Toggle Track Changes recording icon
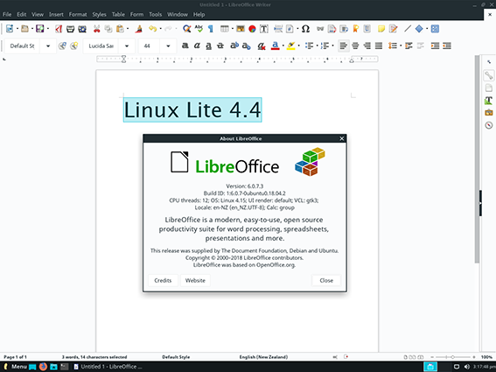 tap(393, 29)
